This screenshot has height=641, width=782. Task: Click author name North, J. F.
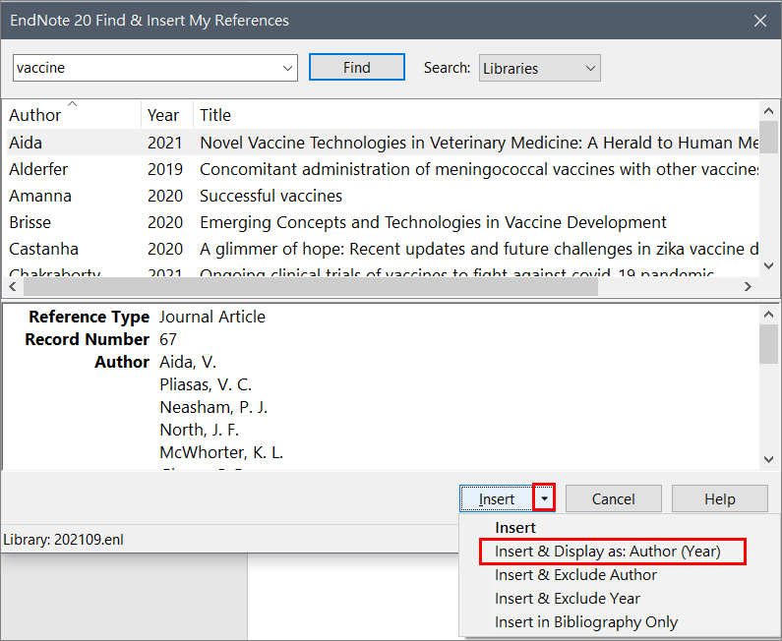[199, 430]
